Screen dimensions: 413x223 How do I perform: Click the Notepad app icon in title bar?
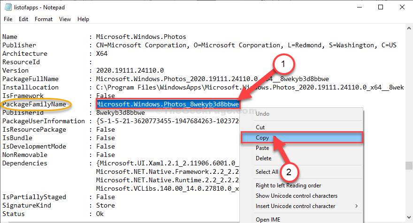[8, 7]
